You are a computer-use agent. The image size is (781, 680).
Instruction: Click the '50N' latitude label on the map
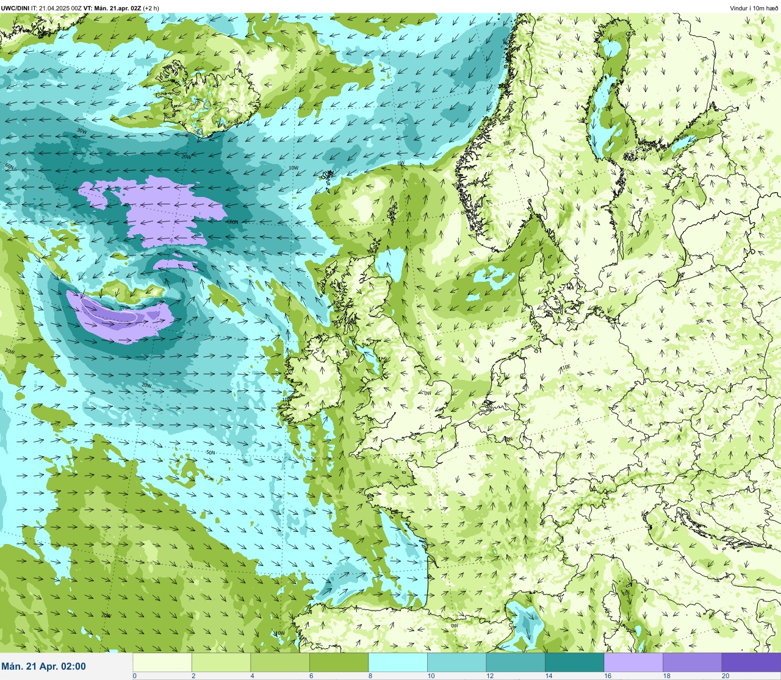[211, 453]
